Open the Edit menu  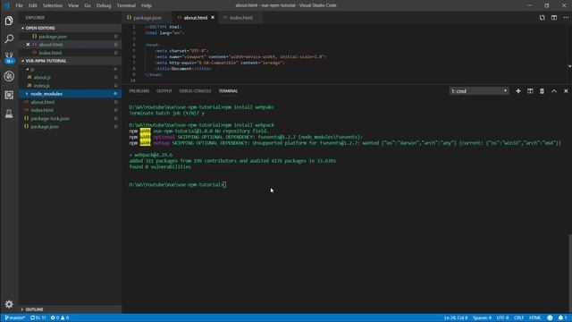[33, 5]
